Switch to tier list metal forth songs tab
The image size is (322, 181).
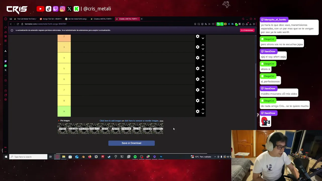[x=76, y=19]
